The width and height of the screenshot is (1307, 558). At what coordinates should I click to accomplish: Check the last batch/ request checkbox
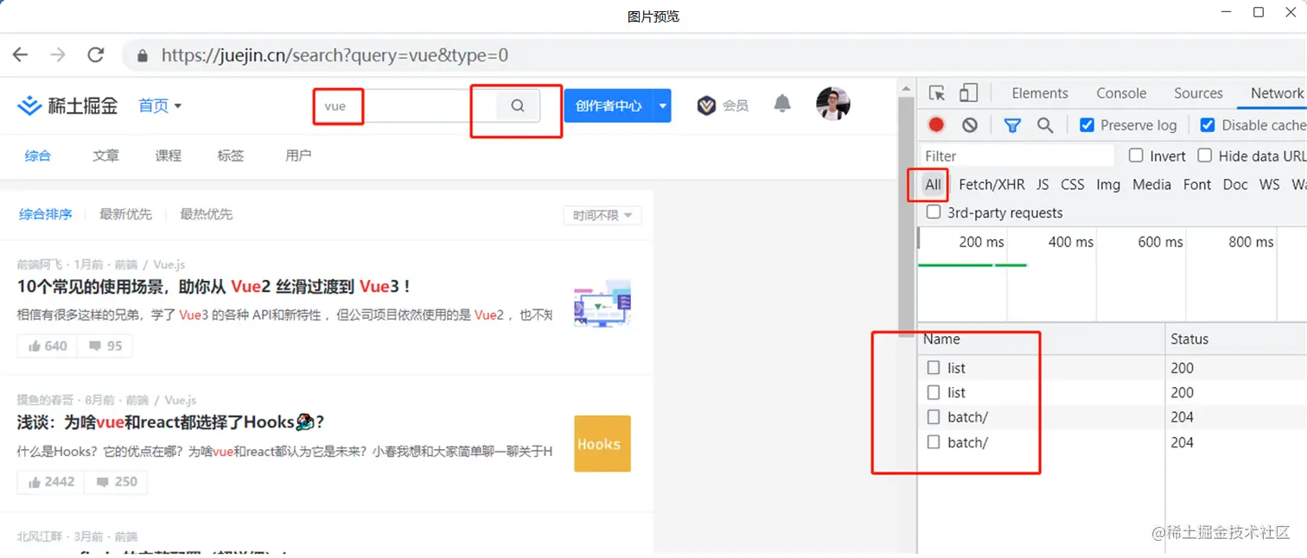pos(934,442)
